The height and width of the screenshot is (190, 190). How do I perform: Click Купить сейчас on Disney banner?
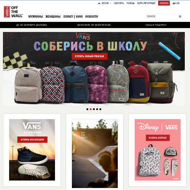pos(158,138)
